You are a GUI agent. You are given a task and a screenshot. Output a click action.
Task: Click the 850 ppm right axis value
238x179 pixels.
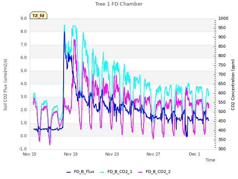222,46
